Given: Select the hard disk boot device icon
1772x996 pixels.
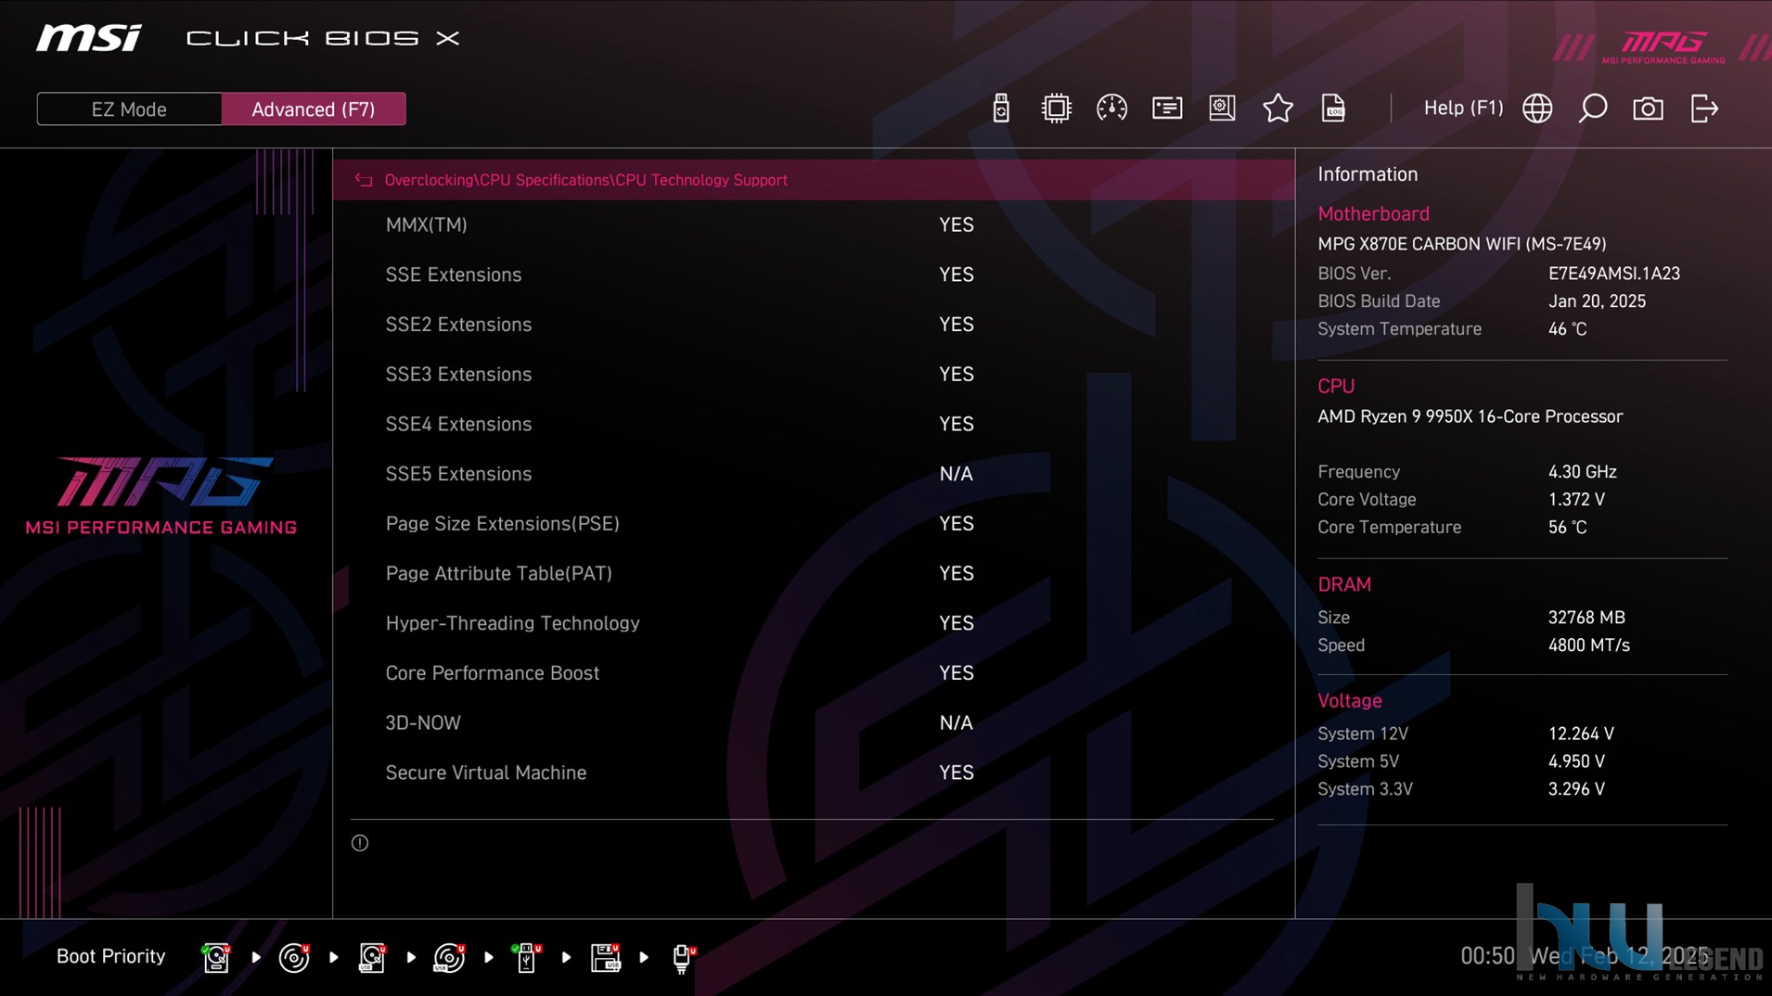Looking at the screenshot, I should (216, 957).
